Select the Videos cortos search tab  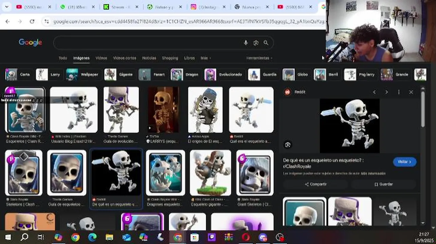coord(125,58)
